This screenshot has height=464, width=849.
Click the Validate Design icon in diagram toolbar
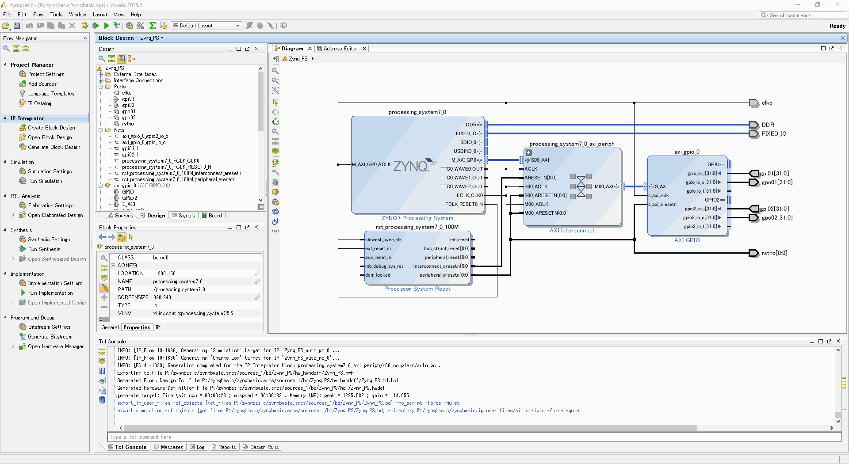point(275,192)
